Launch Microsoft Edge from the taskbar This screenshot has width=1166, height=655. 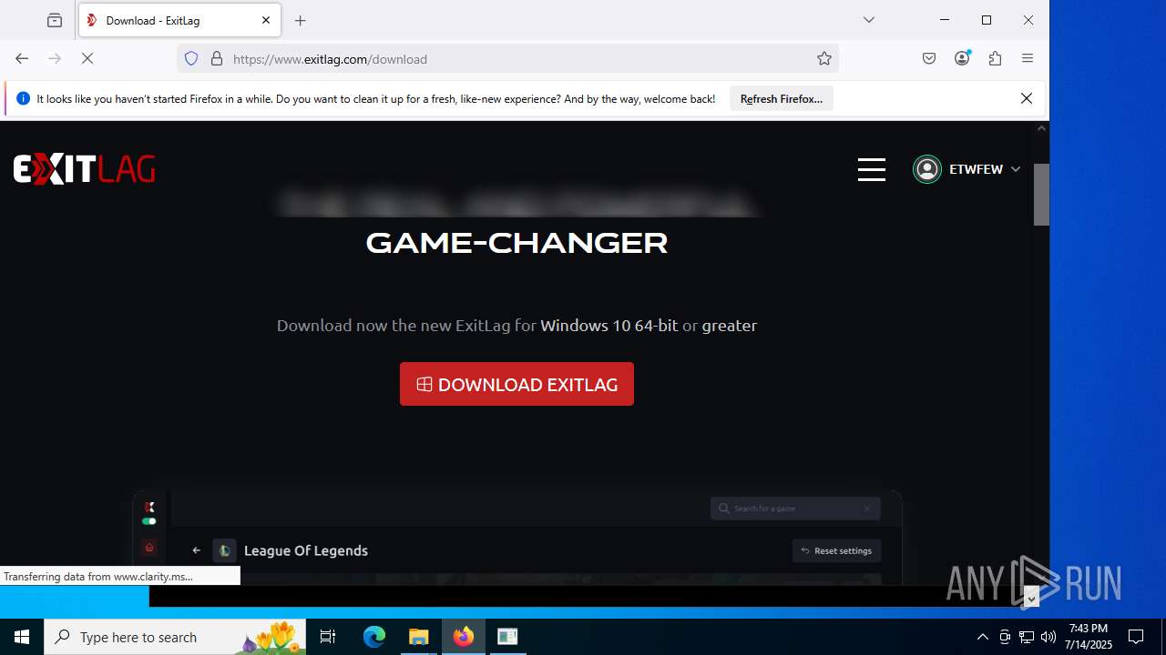pos(374,637)
